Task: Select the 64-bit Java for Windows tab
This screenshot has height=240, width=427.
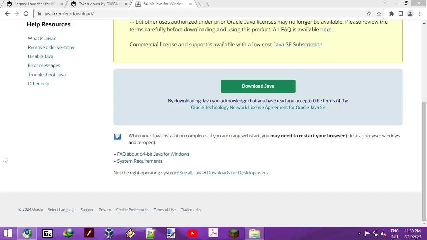Action: click(x=163, y=4)
